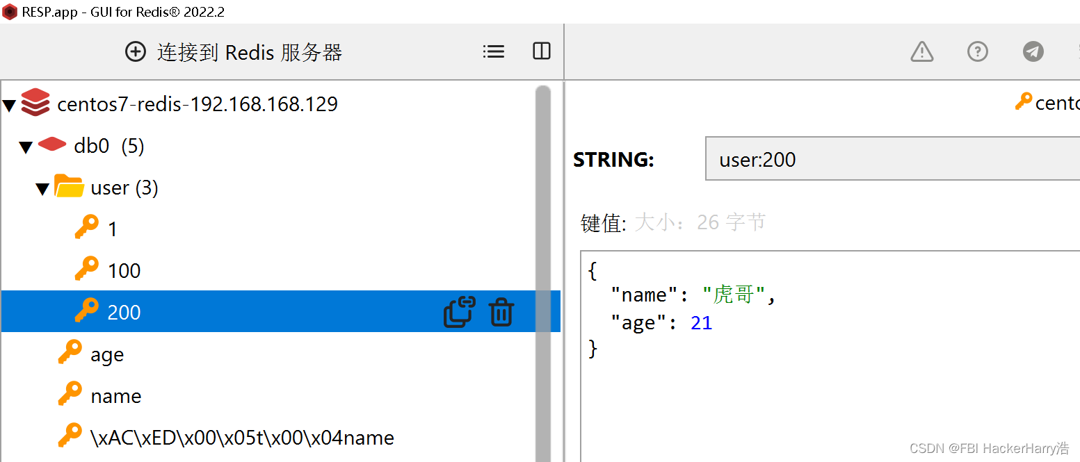This screenshot has height=462, width=1080.
Task: Collapse the user namespace folder
Action: coord(42,189)
